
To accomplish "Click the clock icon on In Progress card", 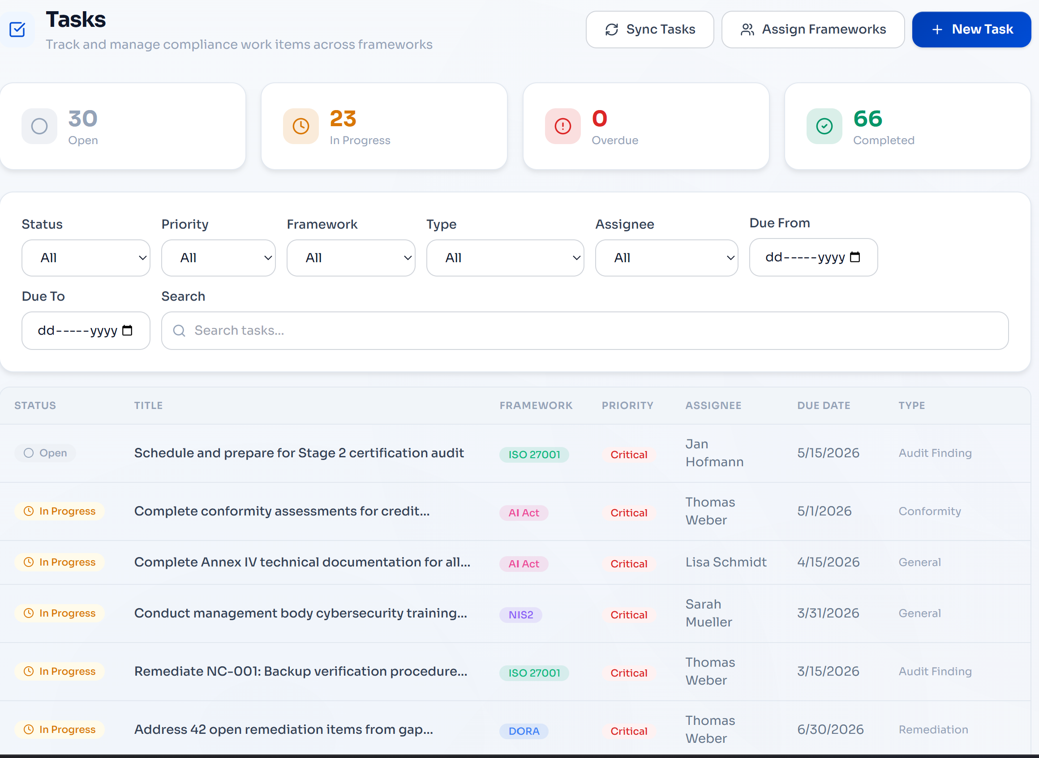I will [x=301, y=126].
